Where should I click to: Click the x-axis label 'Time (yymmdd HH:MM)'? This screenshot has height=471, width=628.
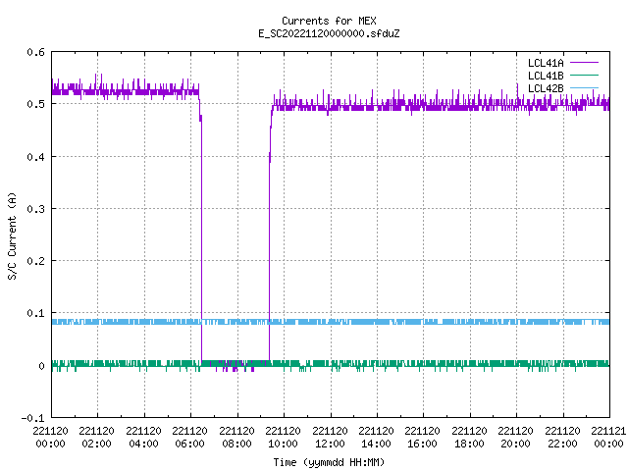click(x=329, y=462)
